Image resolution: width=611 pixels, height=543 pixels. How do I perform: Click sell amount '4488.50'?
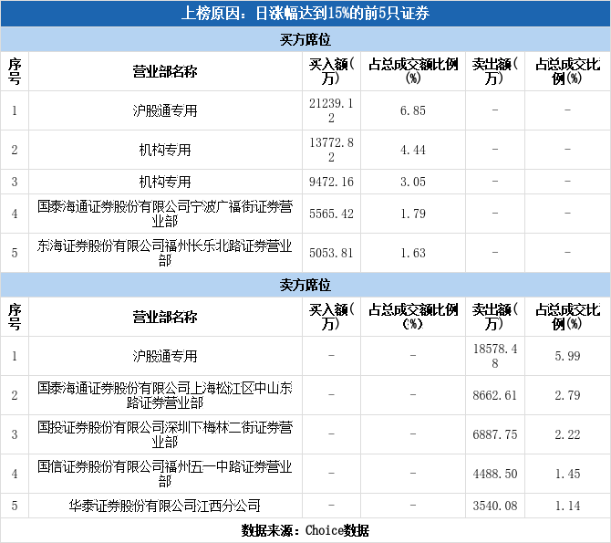pos(495,474)
